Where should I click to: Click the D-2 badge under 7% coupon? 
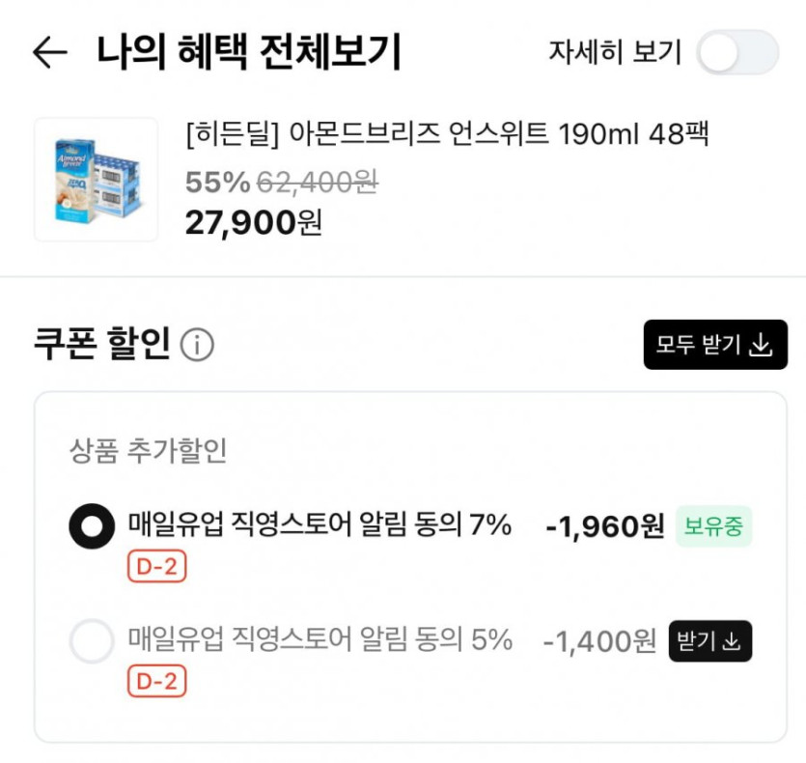coord(156,567)
